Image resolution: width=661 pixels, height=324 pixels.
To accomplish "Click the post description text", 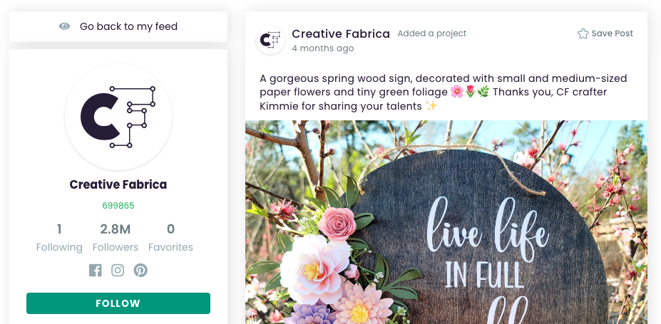I will click(444, 92).
